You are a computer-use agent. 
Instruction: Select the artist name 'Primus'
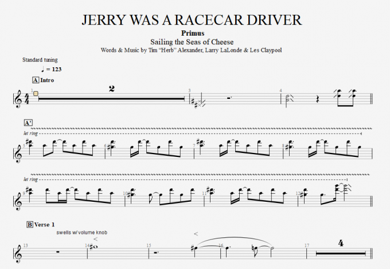193,33
